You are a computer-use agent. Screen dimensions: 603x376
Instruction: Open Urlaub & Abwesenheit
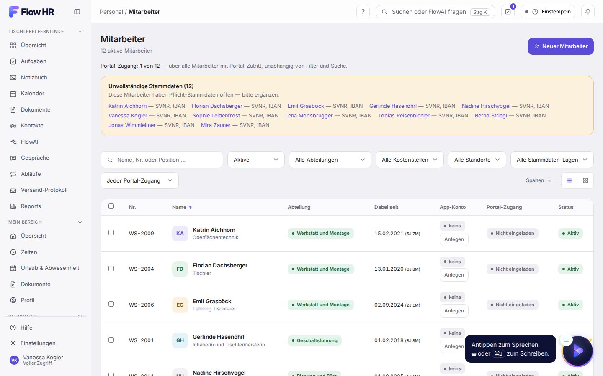(x=45, y=268)
